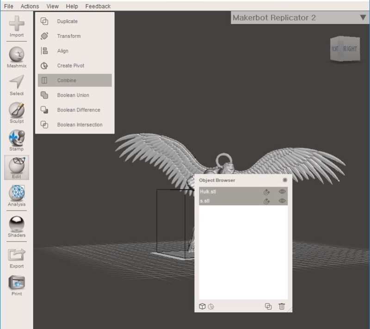370x329 pixels.
Task: Open the Meshmix tool
Action: pos(17,57)
